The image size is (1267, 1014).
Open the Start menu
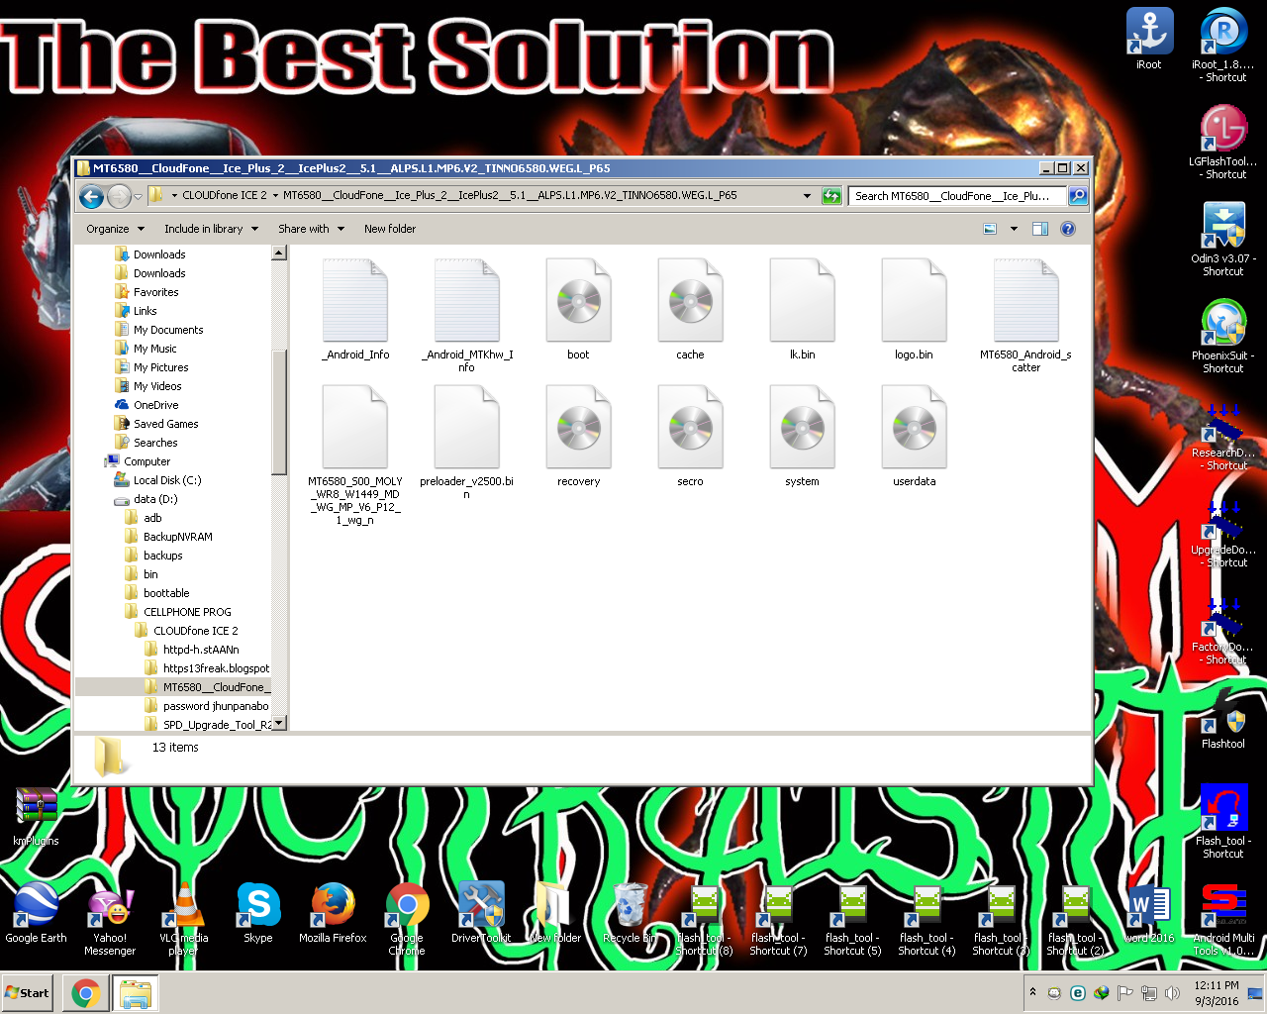(x=27, y=993)
